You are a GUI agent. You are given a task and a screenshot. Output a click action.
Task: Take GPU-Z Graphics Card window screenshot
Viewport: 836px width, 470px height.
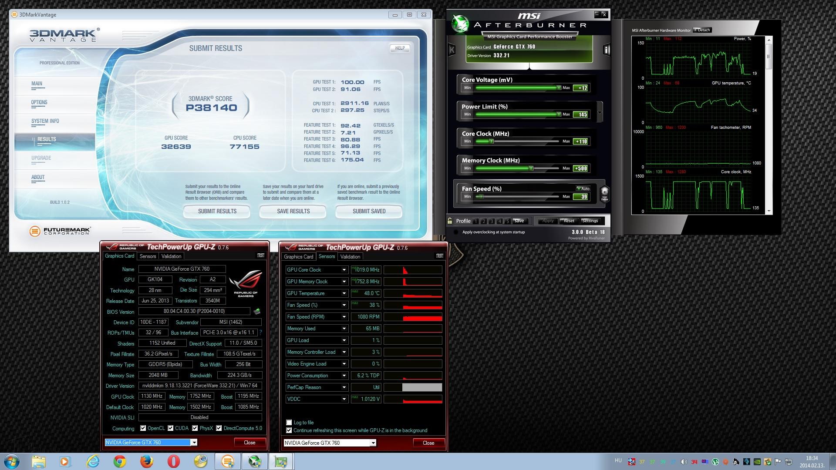(261, 255)
